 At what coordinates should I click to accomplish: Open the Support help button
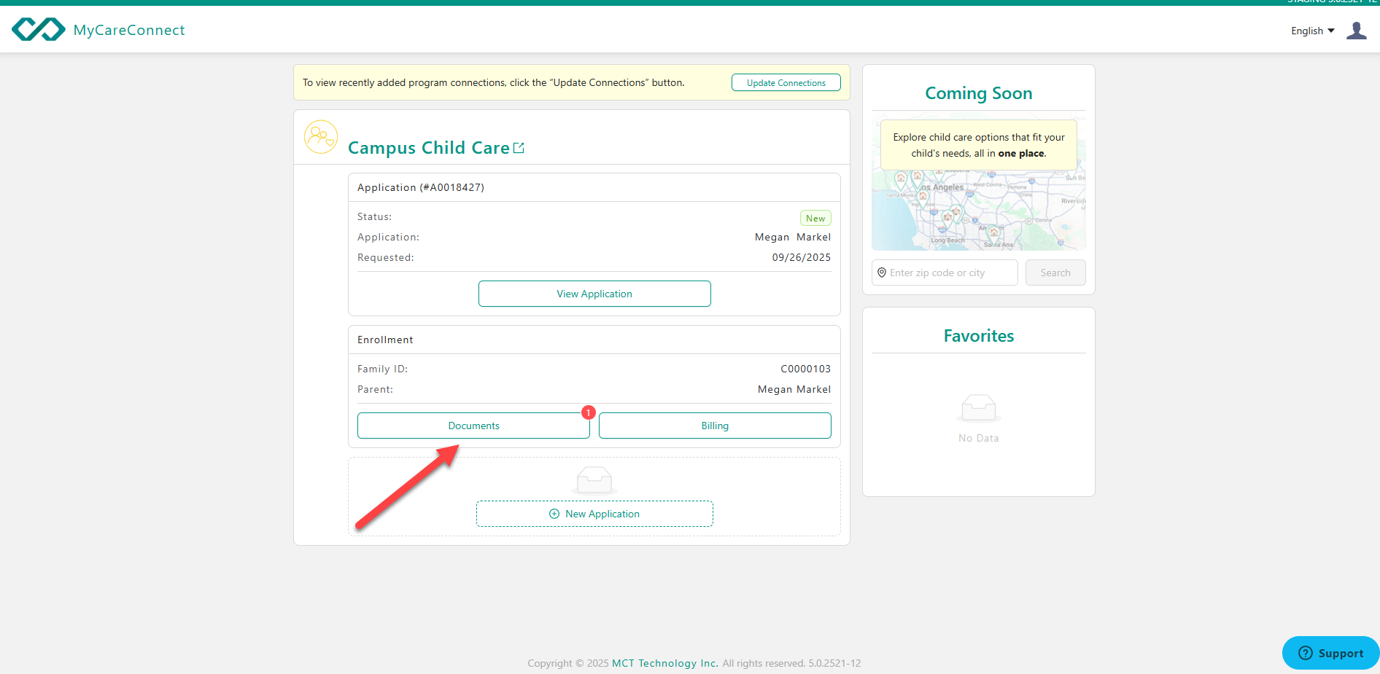click(1330, 653)
